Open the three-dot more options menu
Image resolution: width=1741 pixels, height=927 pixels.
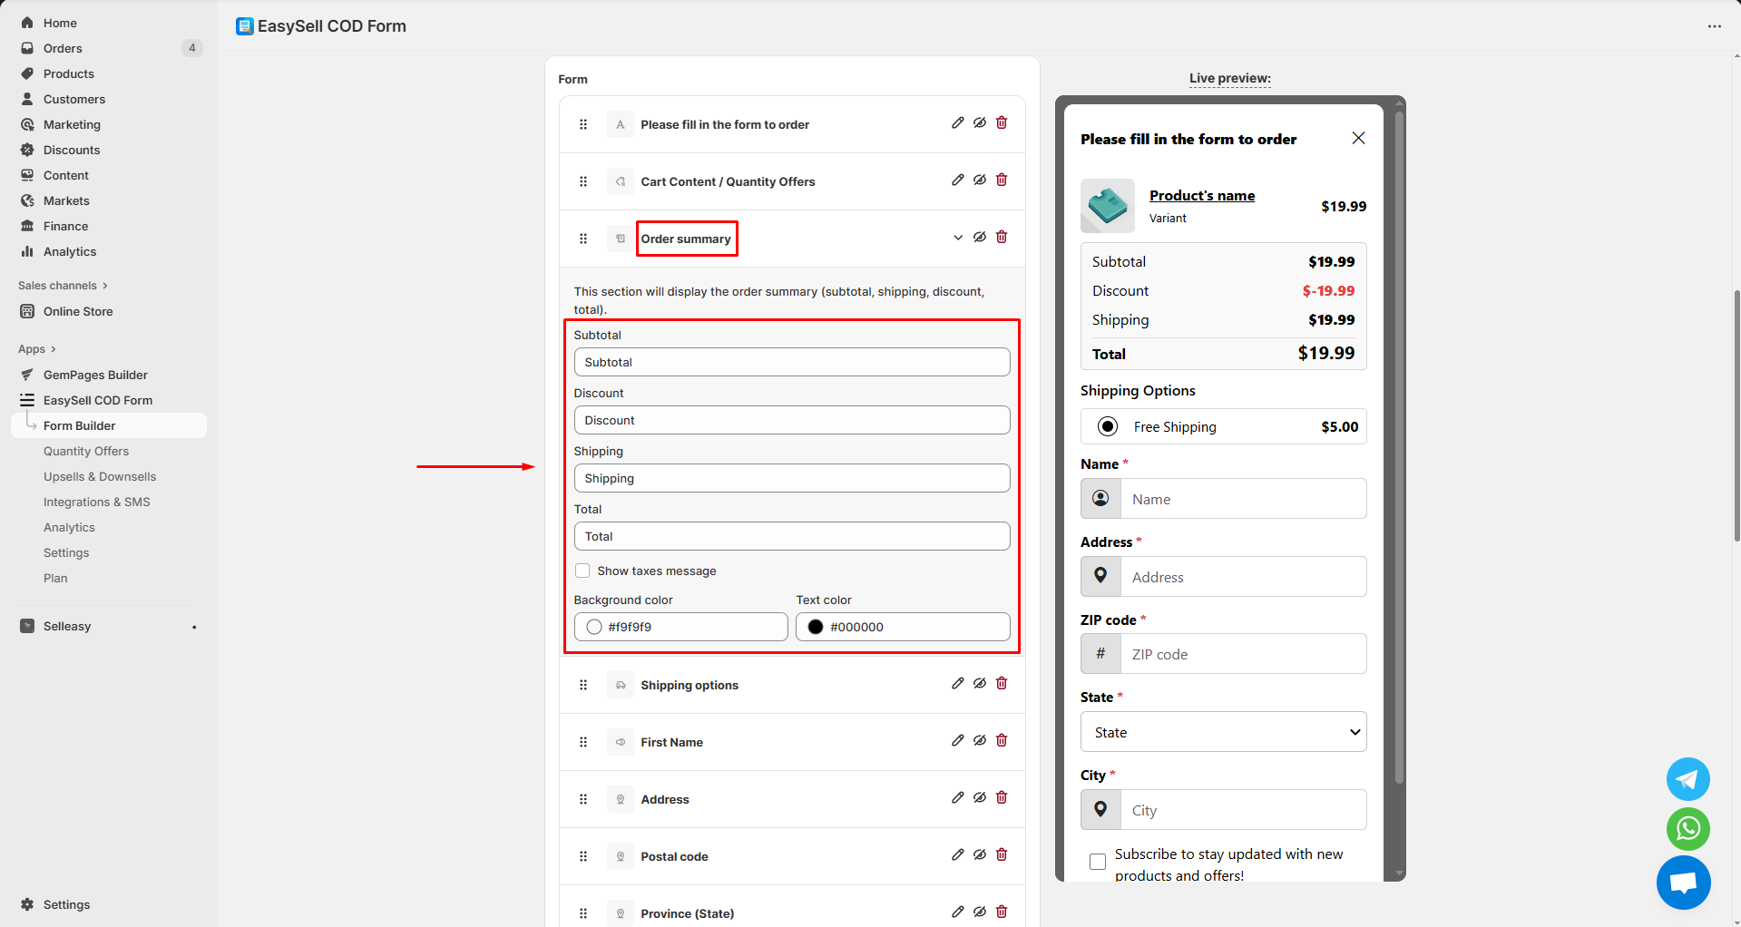pyautogui.click(x=1714, y=26)
